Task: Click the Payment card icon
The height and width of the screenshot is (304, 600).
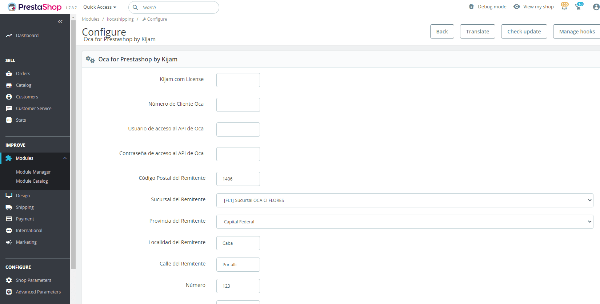Action: coord(9,219)
